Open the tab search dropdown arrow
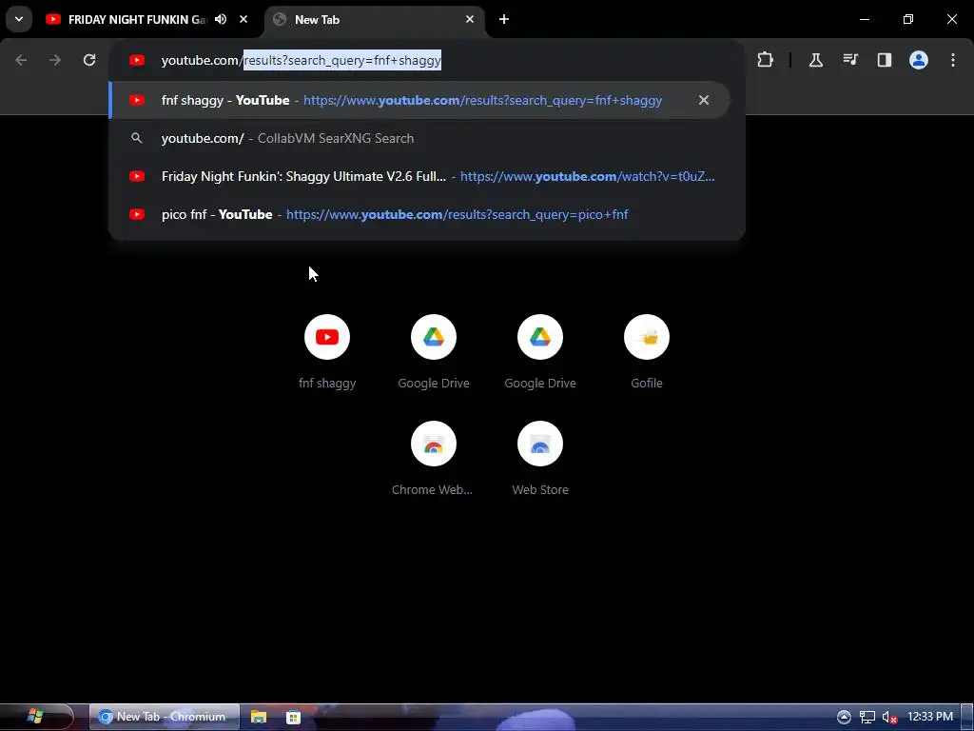This screenshot has width=974, height=731. pos(19,19)
